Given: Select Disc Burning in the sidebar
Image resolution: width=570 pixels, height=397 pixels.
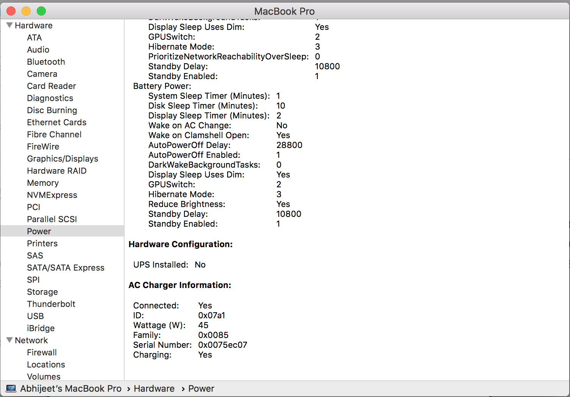Looking at the screenshot, I should point(52,110).
